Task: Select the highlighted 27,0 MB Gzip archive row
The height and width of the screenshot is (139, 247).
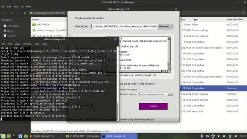Action: coord(213,88)
